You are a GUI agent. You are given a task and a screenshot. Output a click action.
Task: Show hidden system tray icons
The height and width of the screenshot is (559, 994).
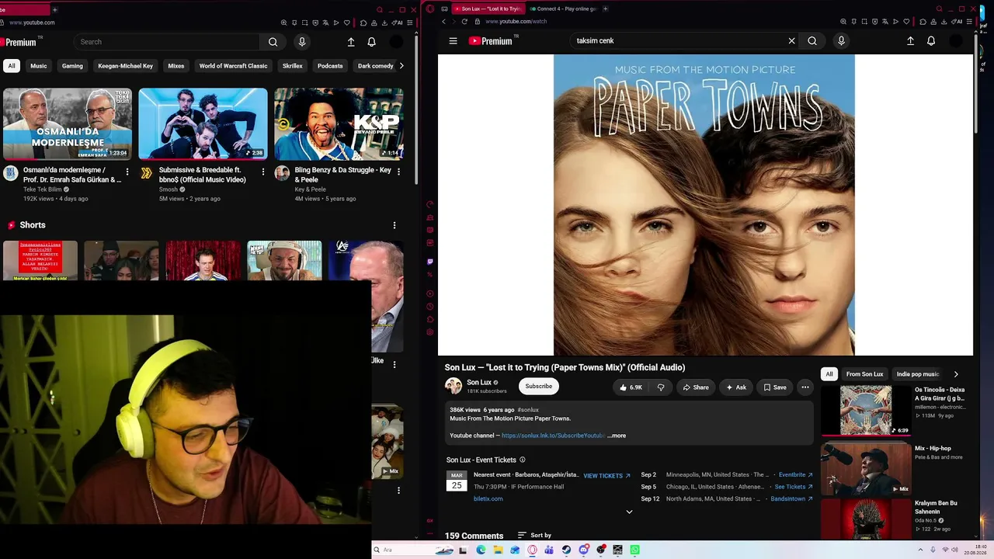pyautogui.click(x=922, y=550)
